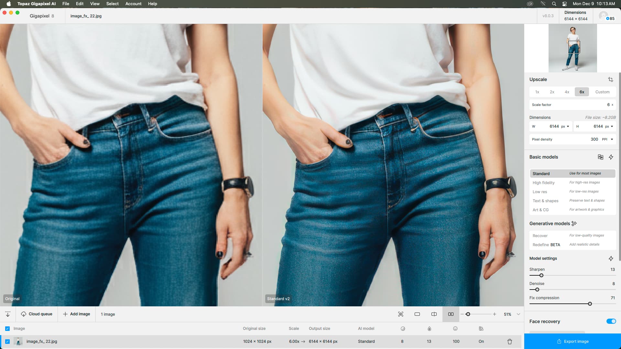Toggle the select-all Image checkbox
The width and height of the screenshot is (621, 349).
(7, 329)
